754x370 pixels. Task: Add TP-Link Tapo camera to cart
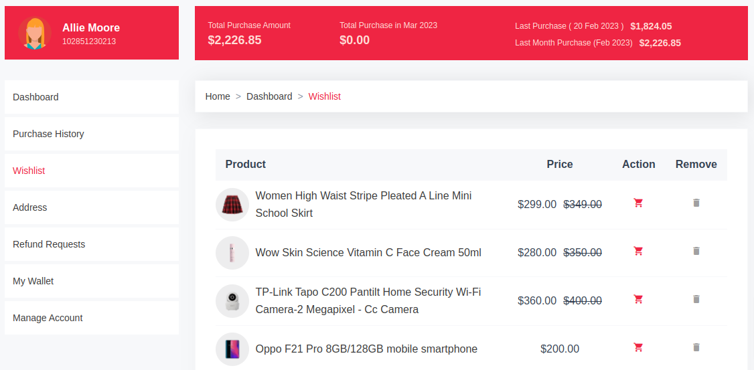point(638,299)
